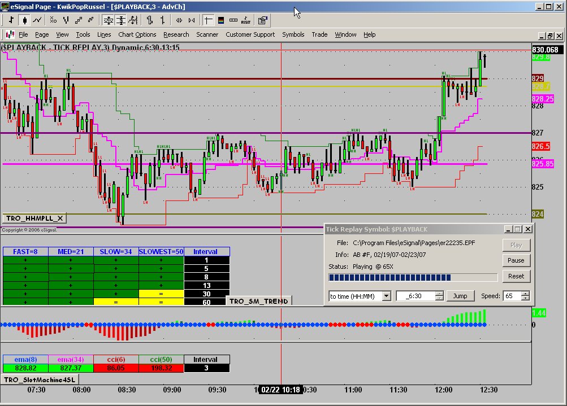Open the Chart Options menu

coord(137,34)
